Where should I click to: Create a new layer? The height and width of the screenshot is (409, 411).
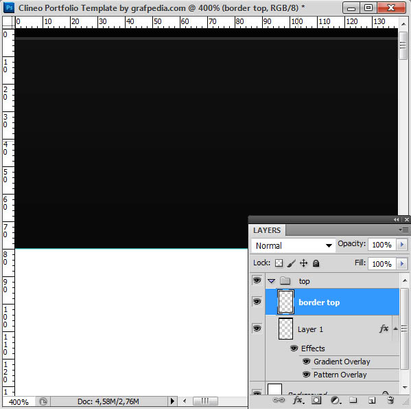coord(372,400)
